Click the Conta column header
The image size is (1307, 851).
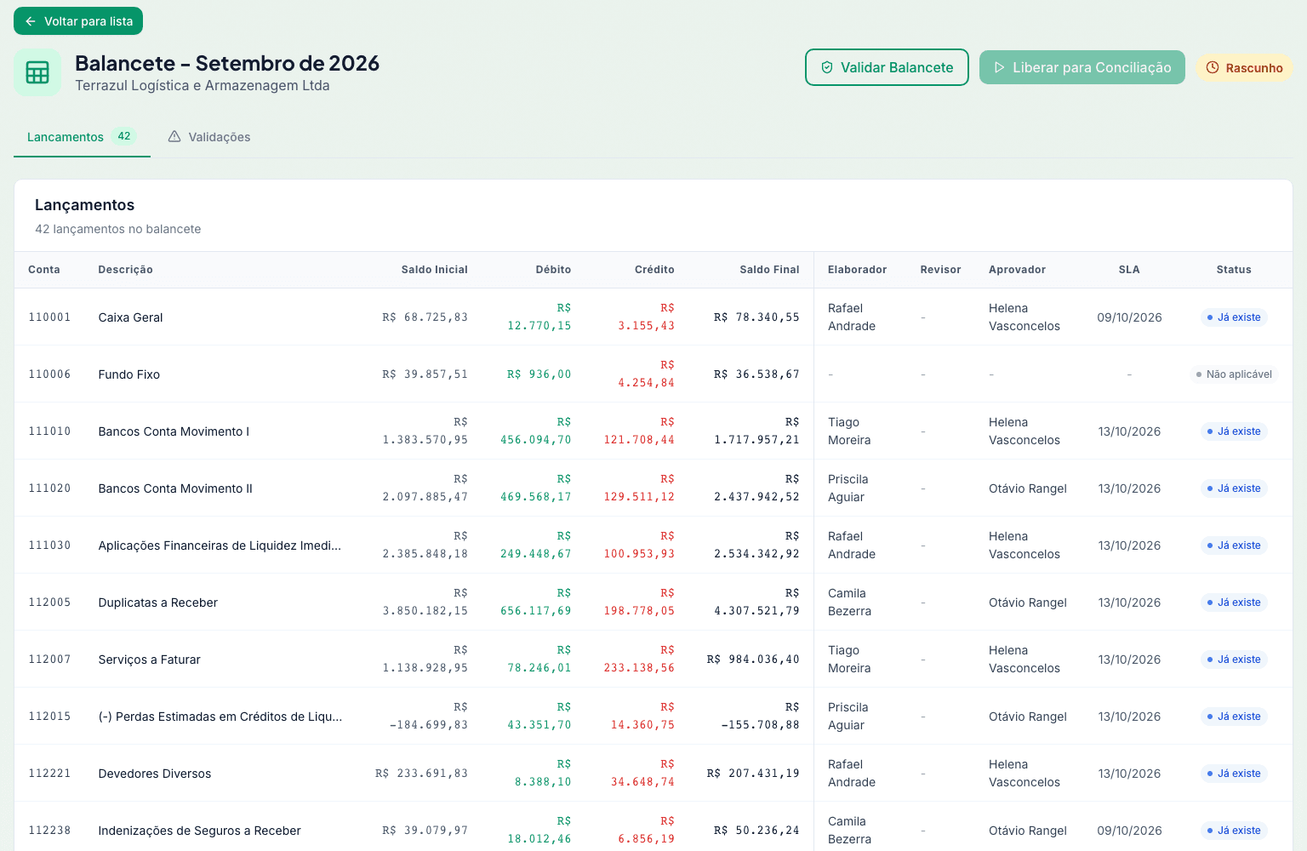[44, 270]
